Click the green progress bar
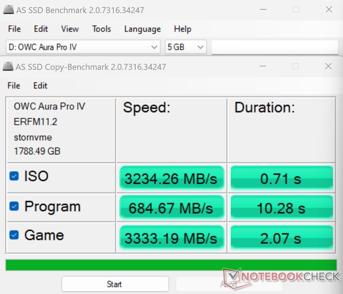 (171, 265)
